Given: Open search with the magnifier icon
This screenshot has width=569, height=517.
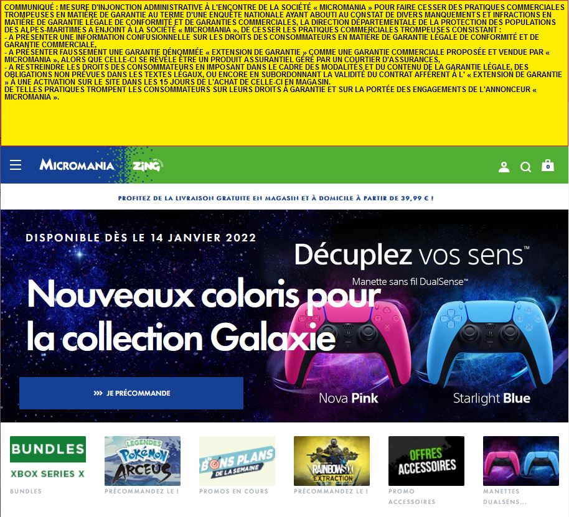Looking at the screenshot, I should [x=525, y=167].
